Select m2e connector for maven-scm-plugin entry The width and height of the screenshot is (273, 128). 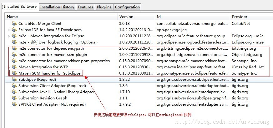tap(53, 55)
